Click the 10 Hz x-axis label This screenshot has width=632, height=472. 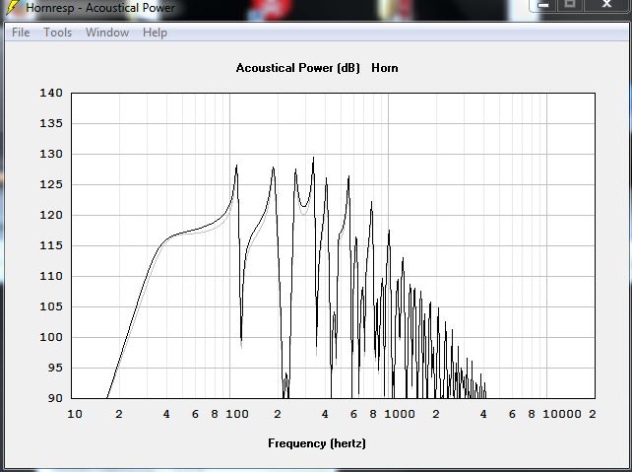[x=75, y=414]
